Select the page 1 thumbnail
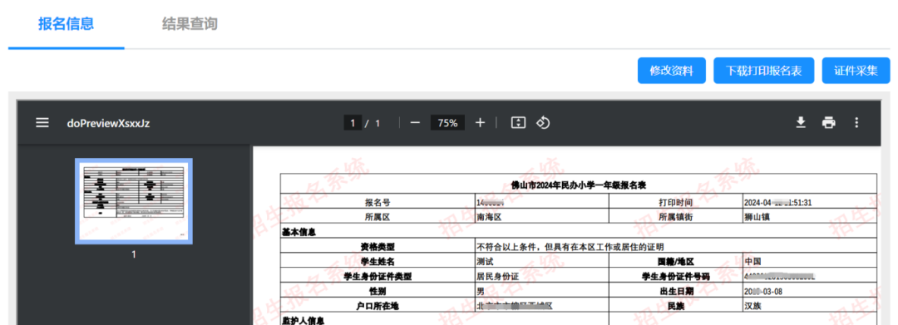Image resolution: width=898 pixels, height=325 pixels. point(134,201)
